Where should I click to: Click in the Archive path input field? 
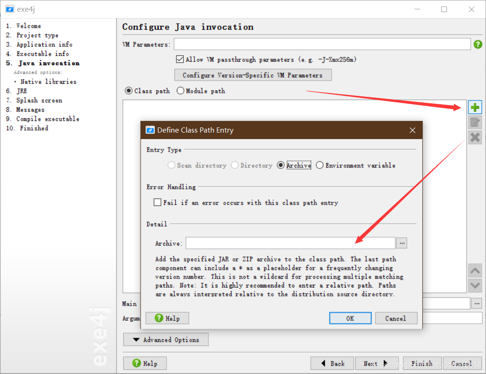tap(291, 243)
